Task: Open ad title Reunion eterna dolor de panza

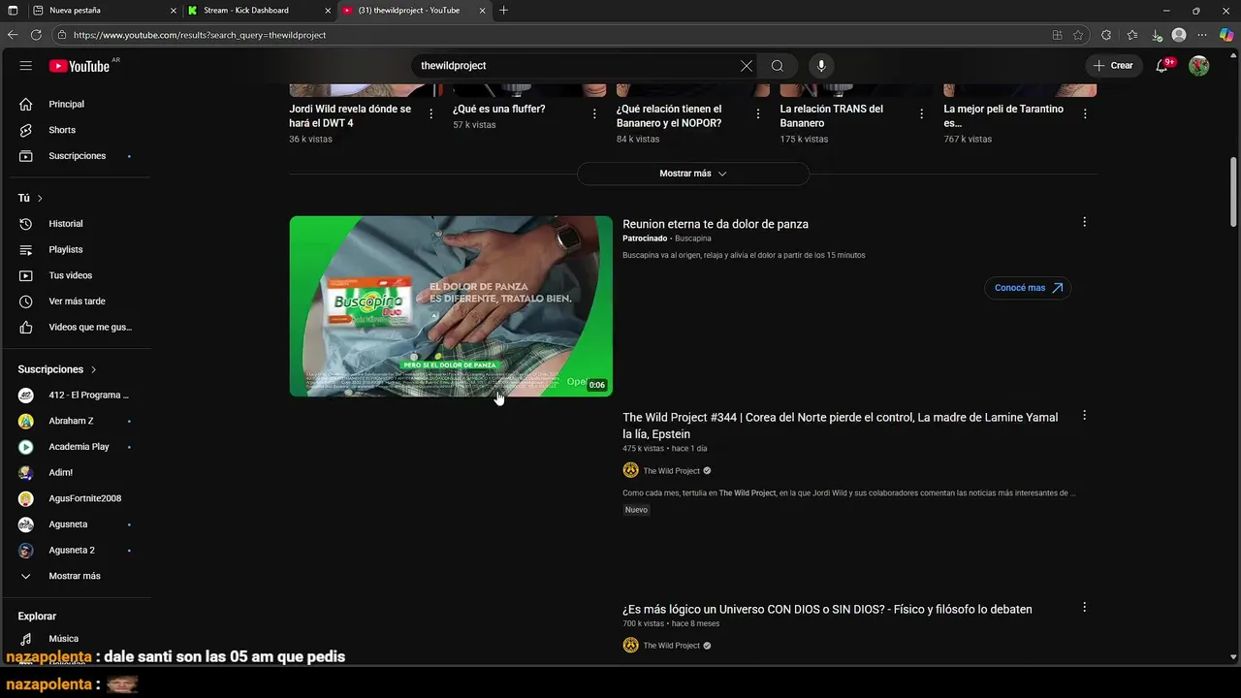Action: [x=716, y=224]
